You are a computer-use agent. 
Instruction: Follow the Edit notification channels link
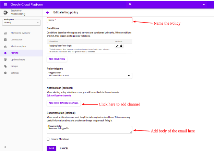click(59, 95)
